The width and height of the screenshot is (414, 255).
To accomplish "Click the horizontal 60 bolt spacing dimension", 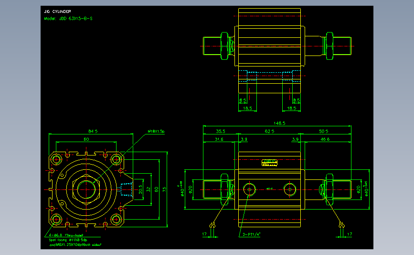I will [x=86, y=139].
